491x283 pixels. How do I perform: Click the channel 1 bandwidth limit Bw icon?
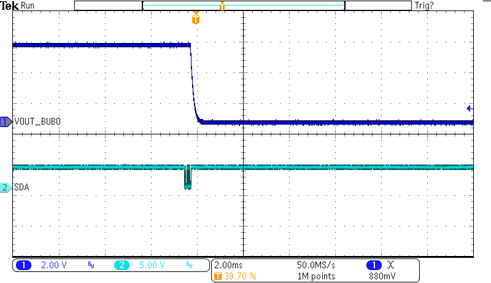91,265
